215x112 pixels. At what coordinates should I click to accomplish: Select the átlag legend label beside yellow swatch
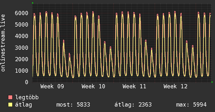tap(23, 105)
